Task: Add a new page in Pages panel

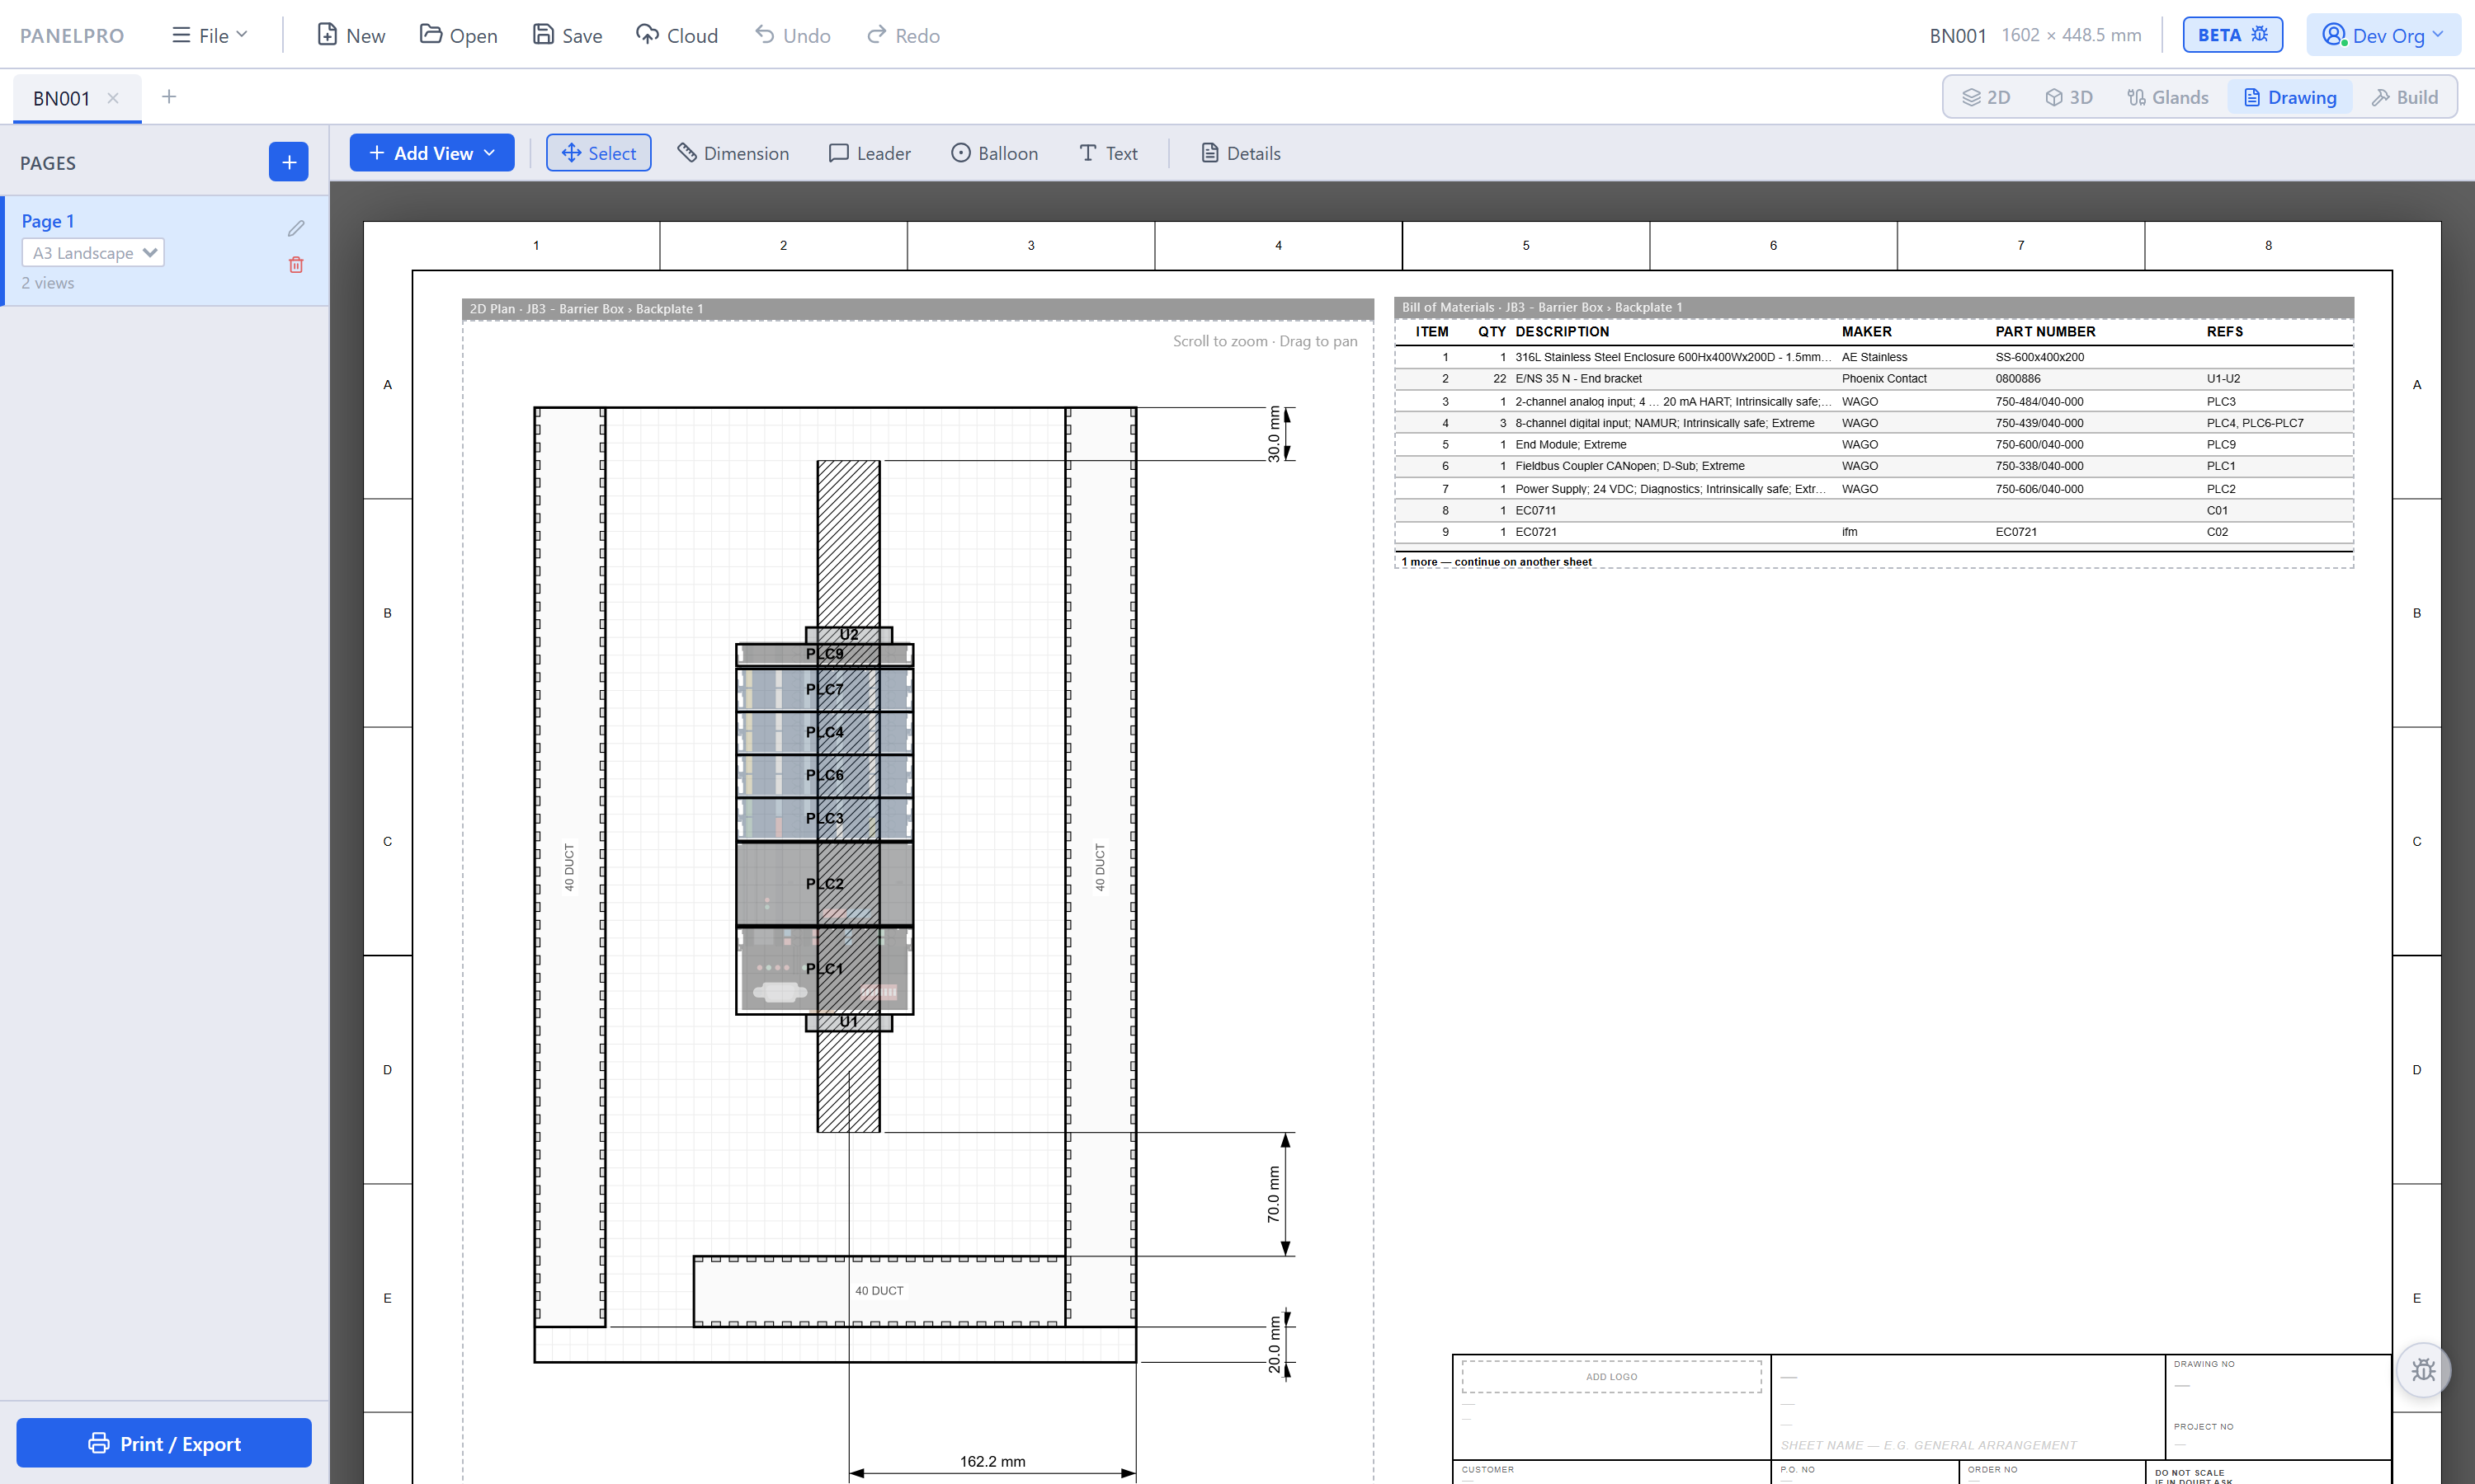Action: [288, 162]
